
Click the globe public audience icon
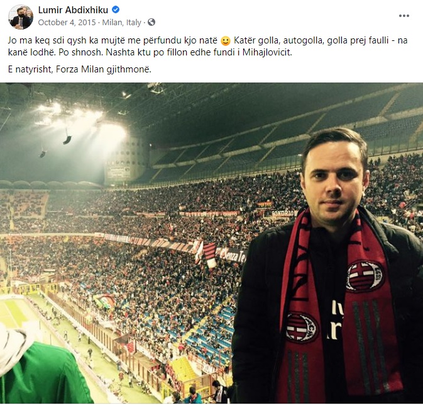click(x=151, y=22)
